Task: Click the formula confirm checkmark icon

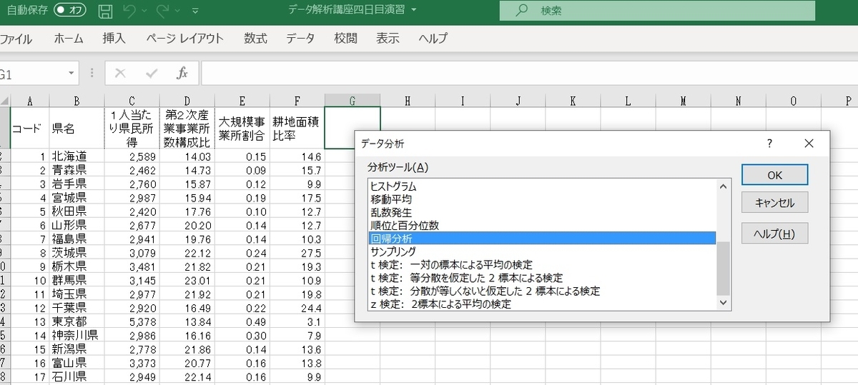Action: (151, 74)
